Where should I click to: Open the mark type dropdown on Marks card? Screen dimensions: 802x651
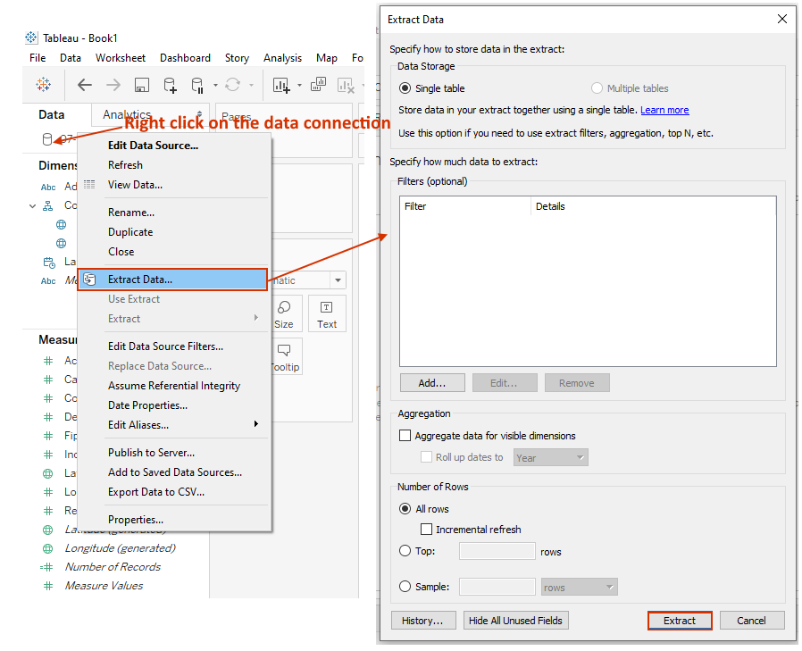click(338, 280)
